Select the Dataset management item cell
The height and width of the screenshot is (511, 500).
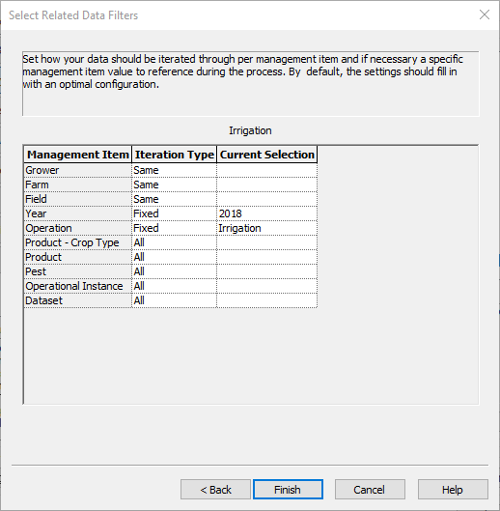[x=78, y=300]
